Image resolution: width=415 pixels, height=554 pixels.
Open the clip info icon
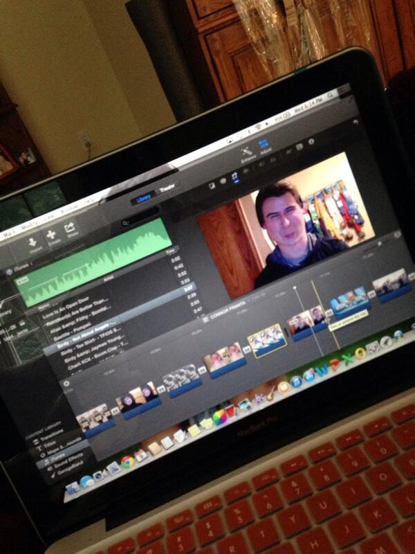coord(311,142)
